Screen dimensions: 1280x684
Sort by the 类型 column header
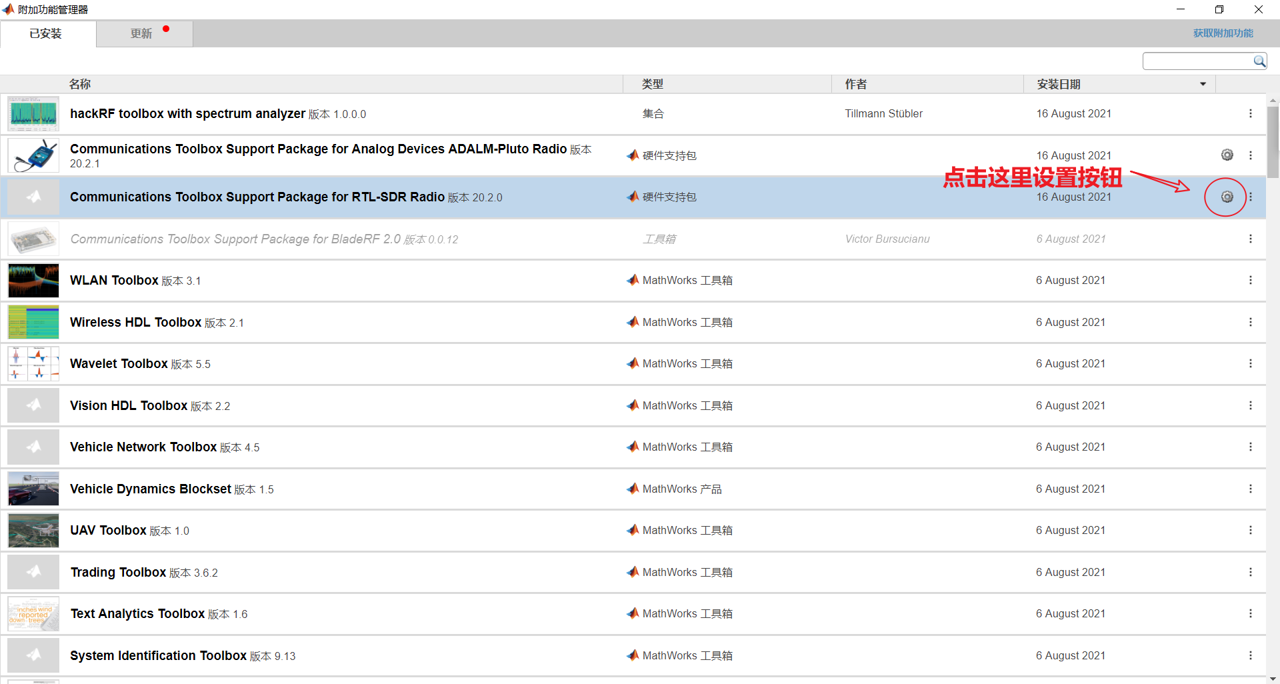[x=652, y=84]
